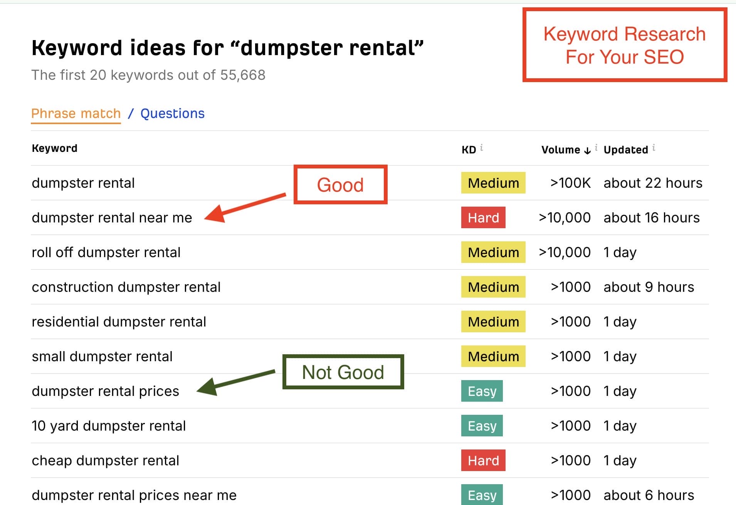This screenshot has width=736, height=505.
Task: Sort by the Volume column header
Action: pyautogui.click(x=560, y=150)
